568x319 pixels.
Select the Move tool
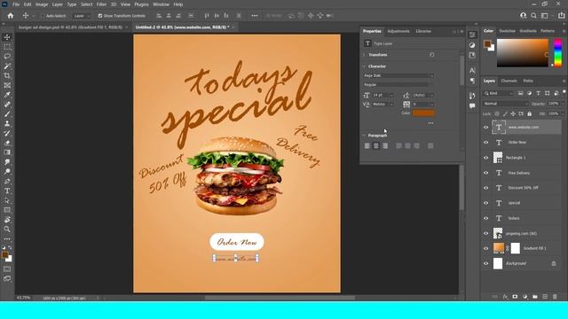point(7,37)
